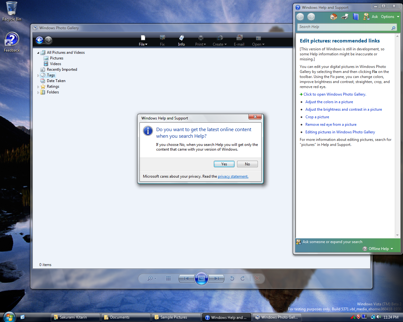Click the Documents taskbar button

pyautogui.click(x=126, y=317)
